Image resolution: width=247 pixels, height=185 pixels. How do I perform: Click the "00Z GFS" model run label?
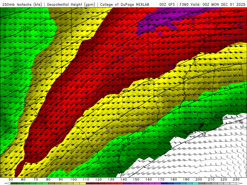(167, 4)
